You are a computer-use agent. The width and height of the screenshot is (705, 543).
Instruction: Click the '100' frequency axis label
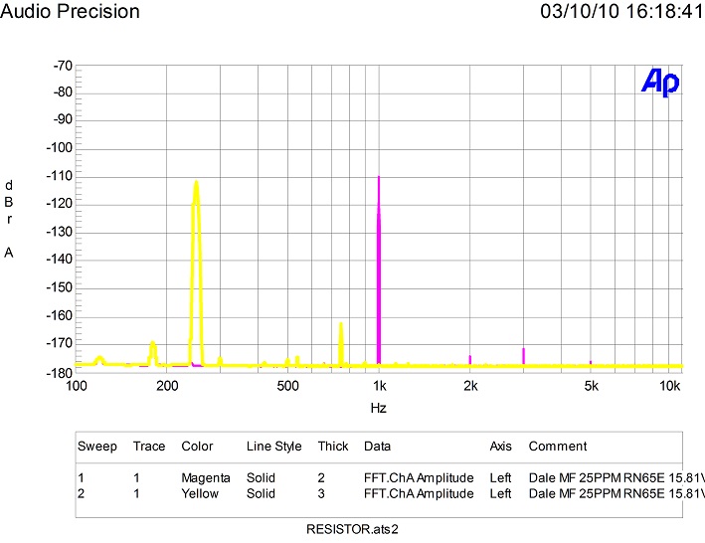coord(77,386)
